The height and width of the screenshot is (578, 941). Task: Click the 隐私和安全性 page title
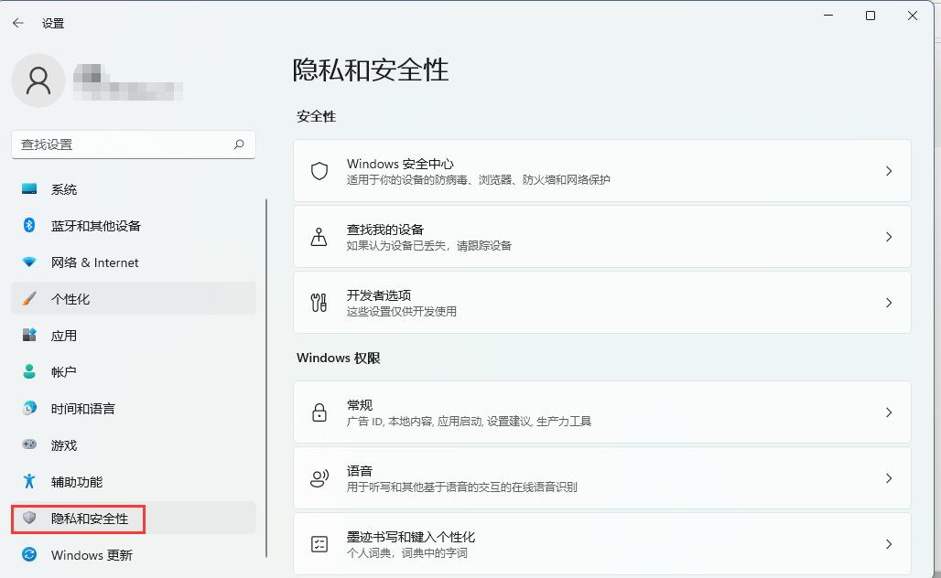[x=371, y=70]
